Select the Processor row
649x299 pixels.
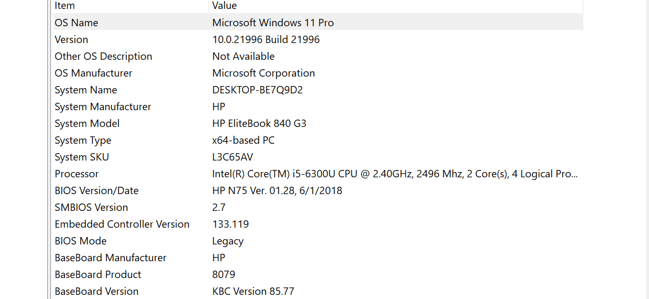pyautogui.click(x=77, y=174)
